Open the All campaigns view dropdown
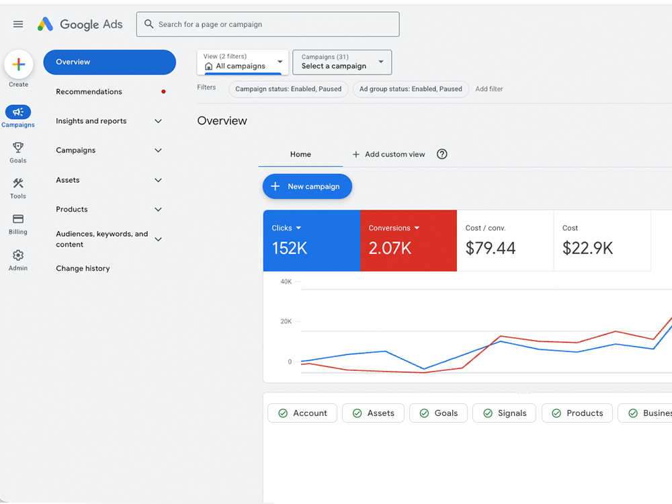The width and height of the screenshot is (672, 504). (x=243, y=62)
